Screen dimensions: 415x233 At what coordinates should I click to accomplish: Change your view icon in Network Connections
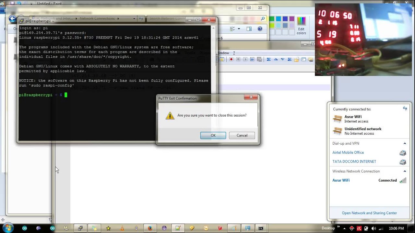tap(232, 29)
